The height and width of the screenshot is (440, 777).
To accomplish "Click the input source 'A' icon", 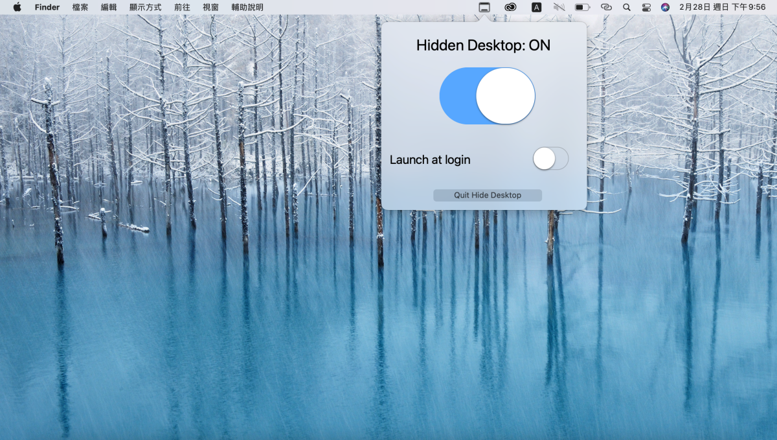I will [x=536, y=7].
